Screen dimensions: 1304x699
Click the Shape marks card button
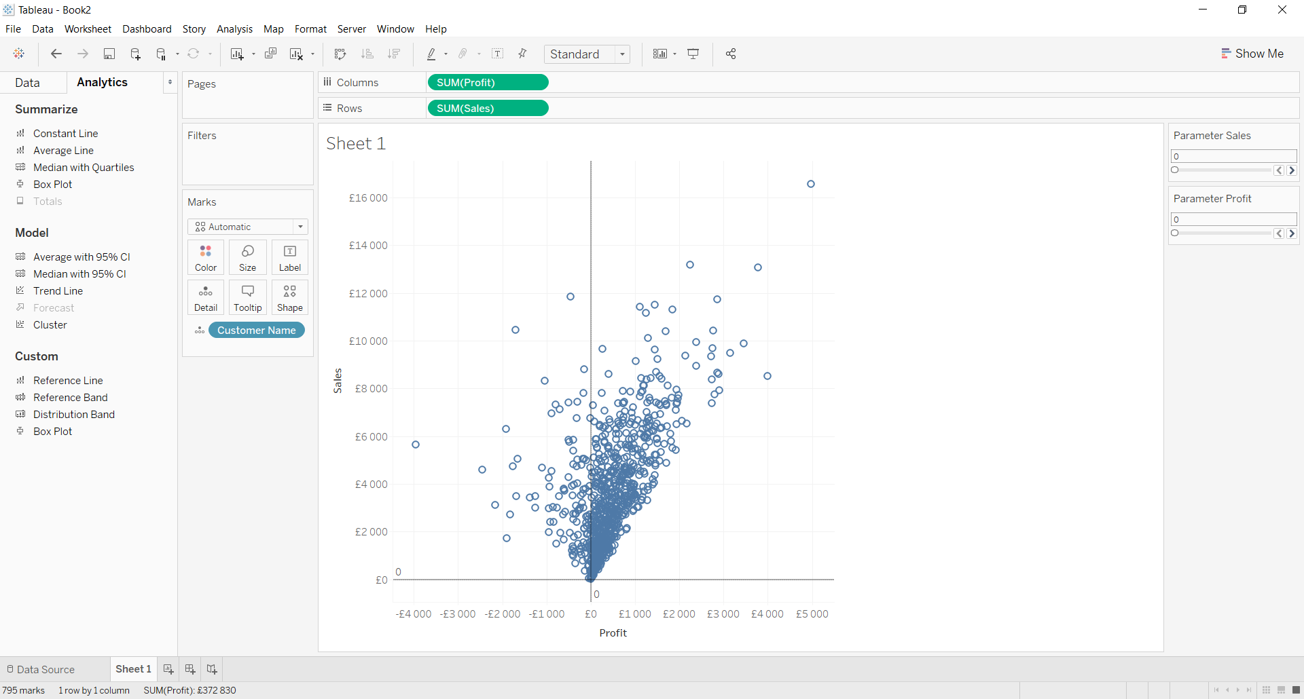pos(290,298)
